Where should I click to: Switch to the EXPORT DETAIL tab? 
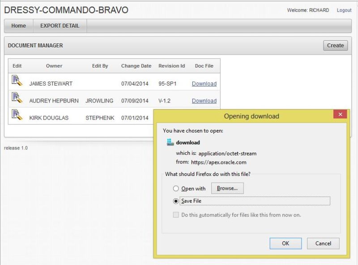[60, 26]
